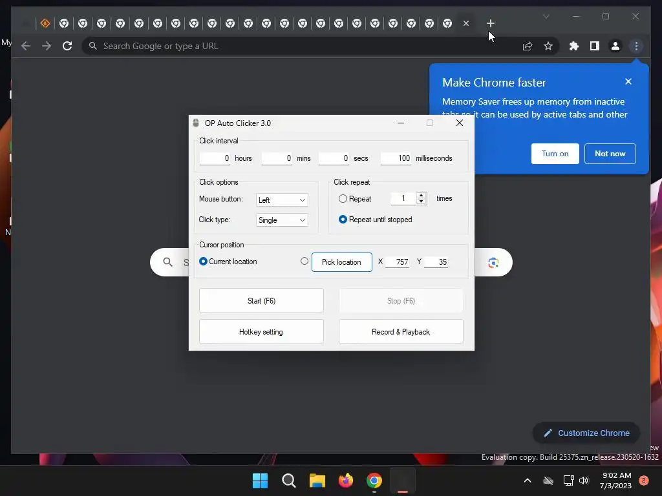Click OP Auto Clicker title bar icon
662x496 pixels.
click(x=196, y=123)
